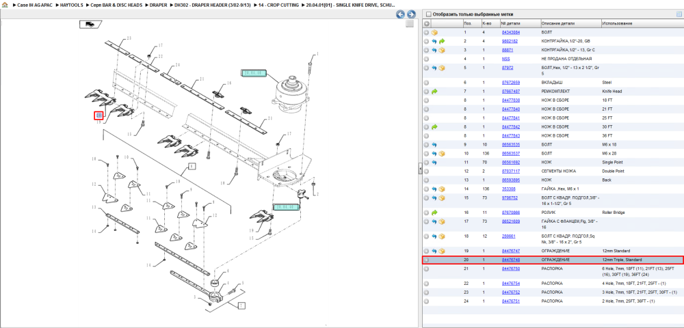684x328 pixels.
Task: Open the DRAPER breadcrumb
Action: click(x=160, y=5)
